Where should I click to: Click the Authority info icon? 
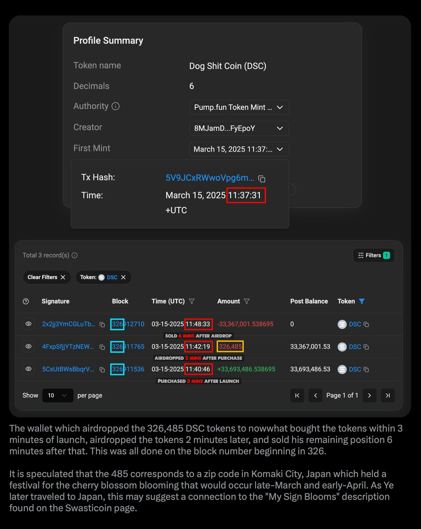click(x=116, y=106)
